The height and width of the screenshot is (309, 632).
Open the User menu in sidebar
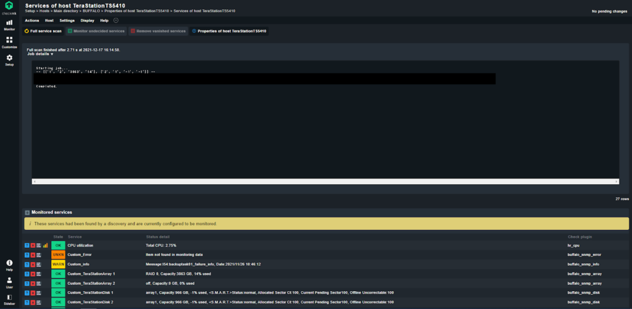click(9, 283)
